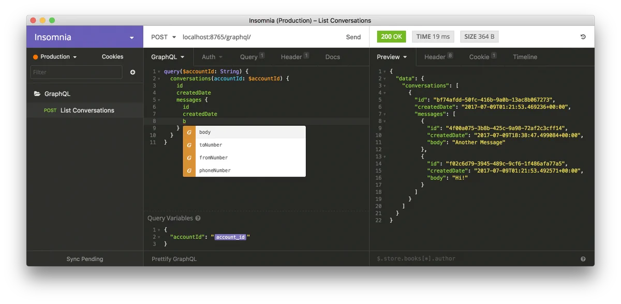Click the createdDate field on editor line 4
Screen dimensions: 621x304
194,93
